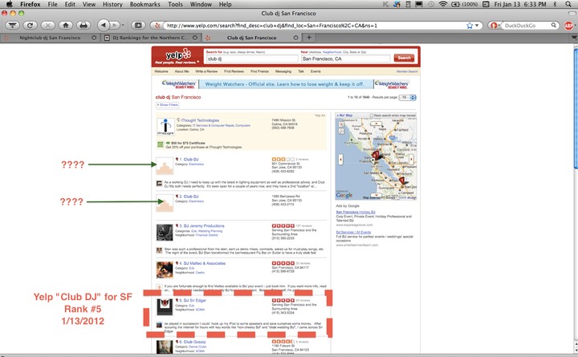Zoom in on the map
This screenshot has width=578, height=357.
[x=341, y=124]
